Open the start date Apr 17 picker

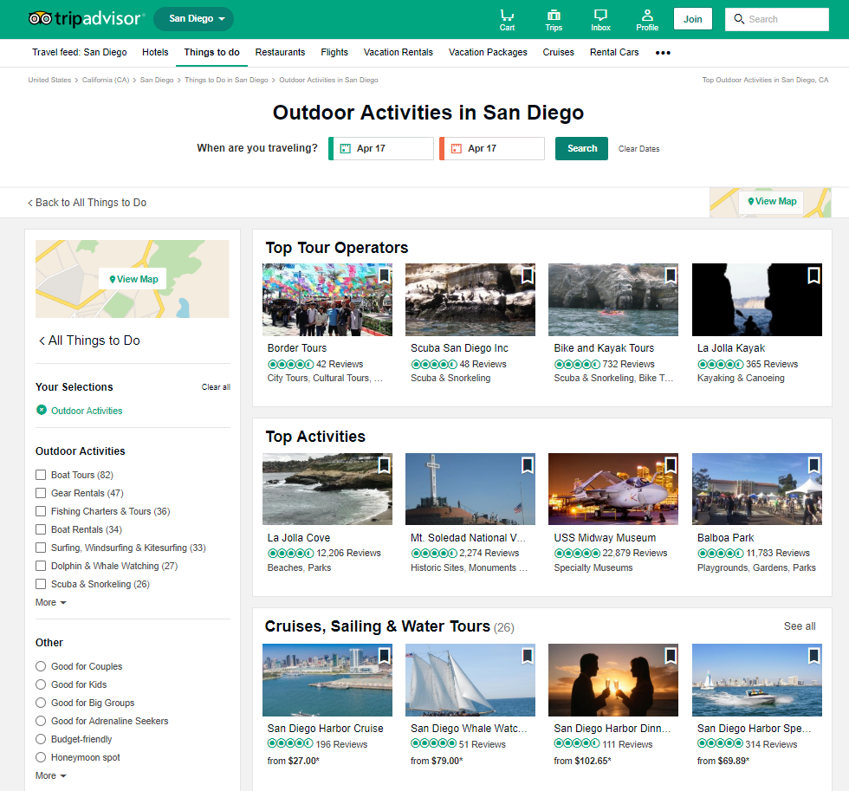[x=381, y=148]
